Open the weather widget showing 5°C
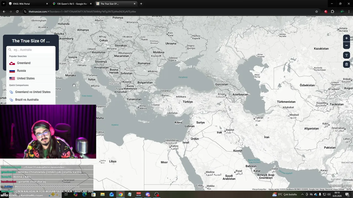Screen dimensions: 353x198 pyautogui.click(x=285, y=194)
